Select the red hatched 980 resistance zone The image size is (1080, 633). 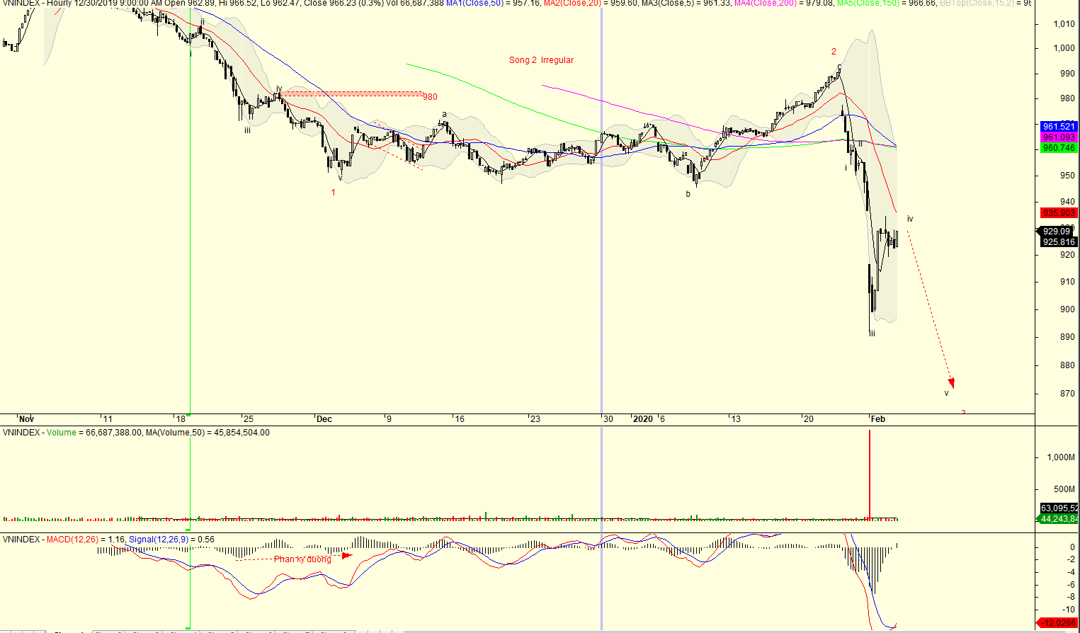[x=351, y=93]
